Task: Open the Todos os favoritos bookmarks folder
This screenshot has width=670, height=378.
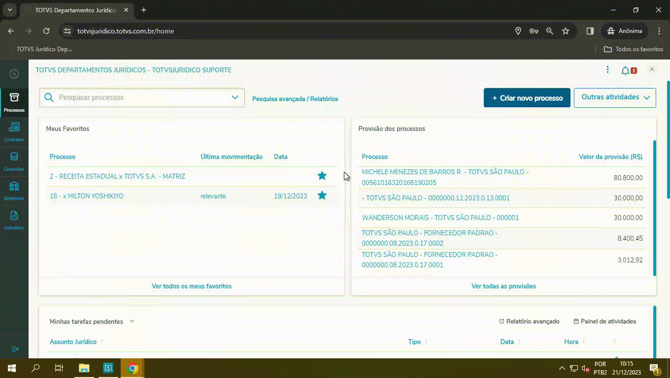Action: coord(634,49)
